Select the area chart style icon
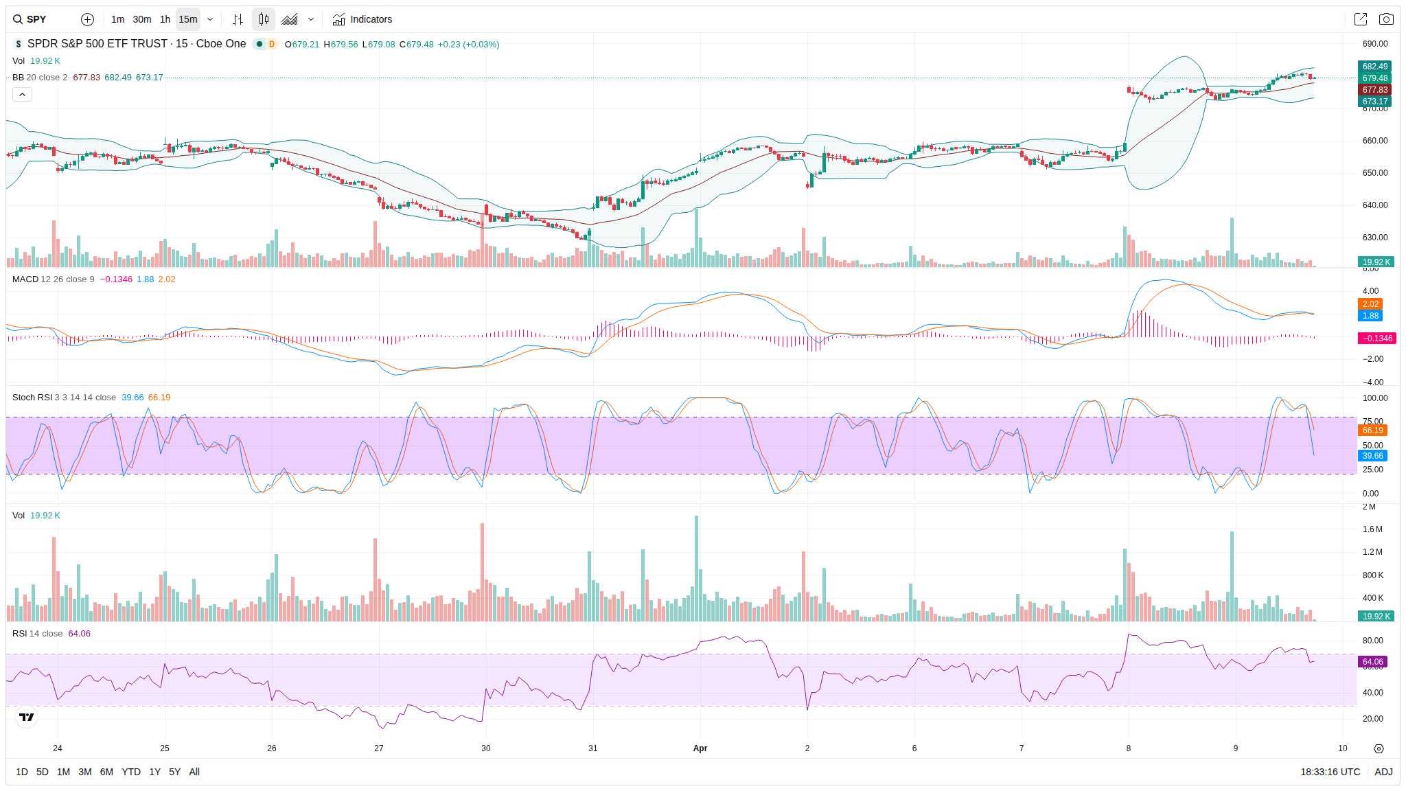The image size is (1406, 791). pos(290,19)
